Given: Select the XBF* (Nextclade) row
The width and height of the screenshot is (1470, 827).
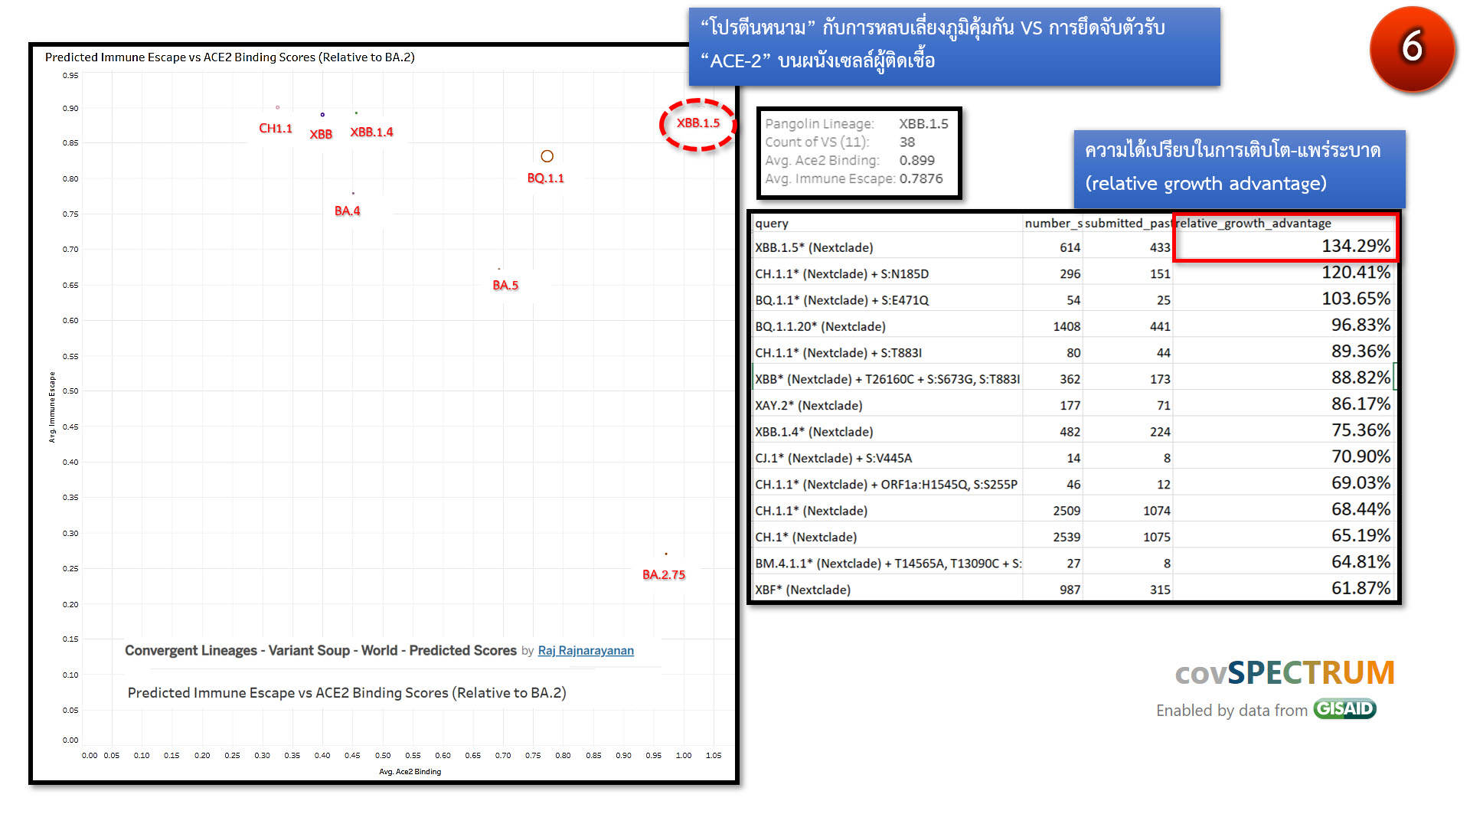Looking at the screenshot, I should 802,590.
